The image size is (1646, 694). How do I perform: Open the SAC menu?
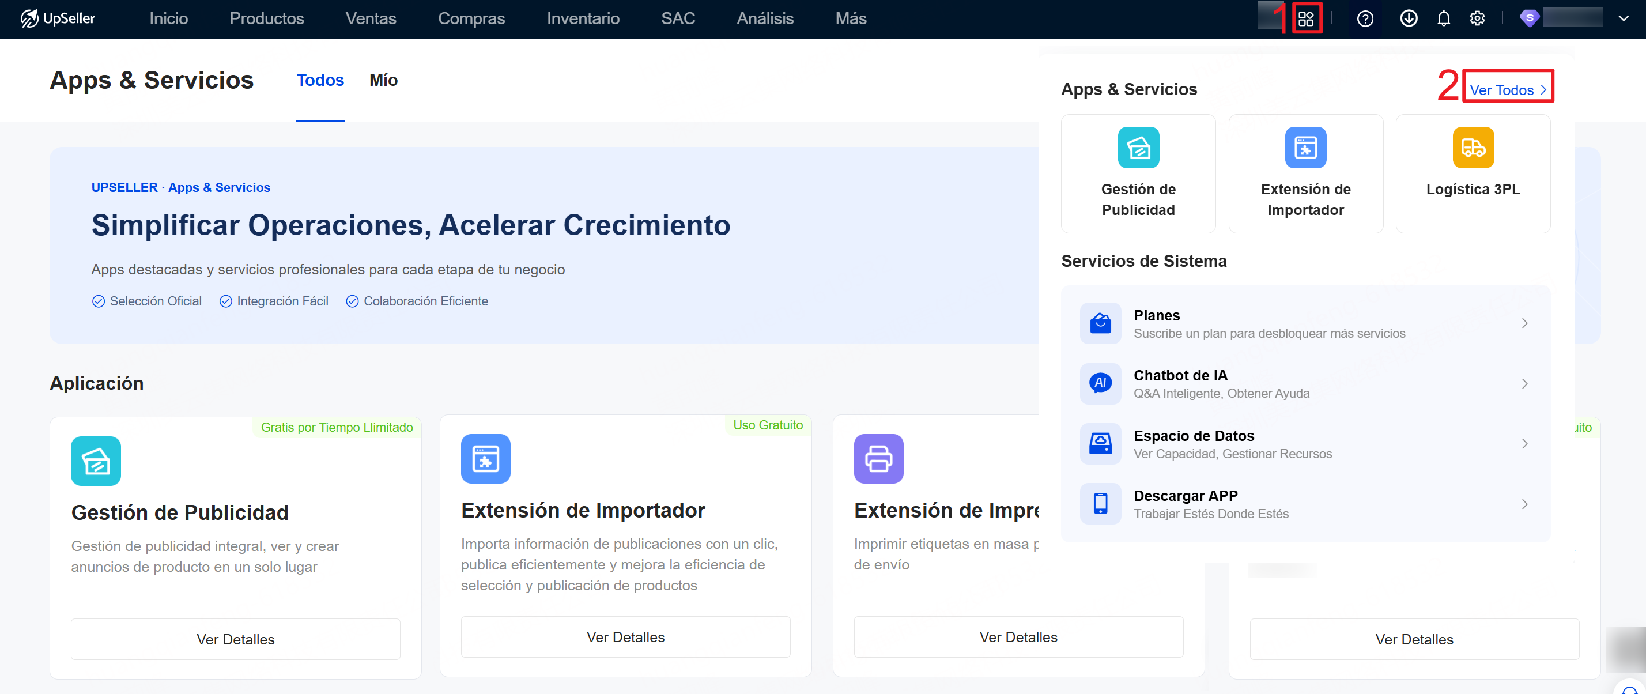point(678,18)
